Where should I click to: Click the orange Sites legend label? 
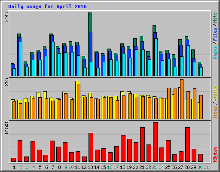(x=215, y=113)
